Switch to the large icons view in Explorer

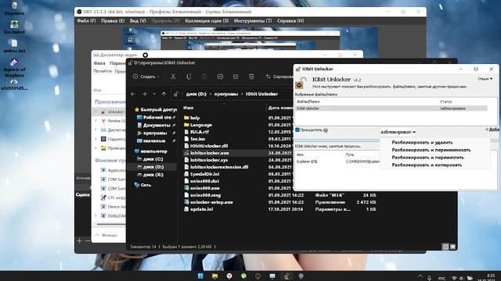(452, 247)
